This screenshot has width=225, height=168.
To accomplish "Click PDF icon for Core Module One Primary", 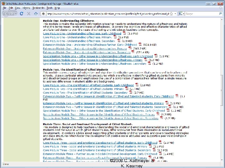I will [x=115, y=37].
